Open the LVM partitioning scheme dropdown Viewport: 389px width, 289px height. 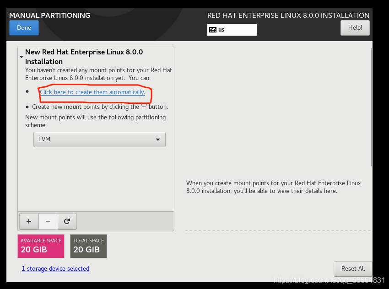coord(99,139)
